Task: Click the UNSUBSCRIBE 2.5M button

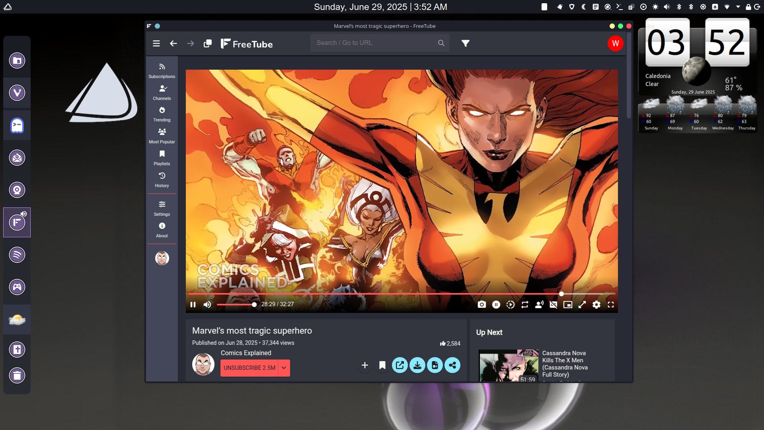Action: (x=249, y=368)
